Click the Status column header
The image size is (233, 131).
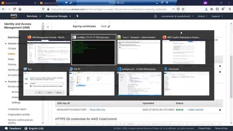pyautogui.click(x=179, y=103)
